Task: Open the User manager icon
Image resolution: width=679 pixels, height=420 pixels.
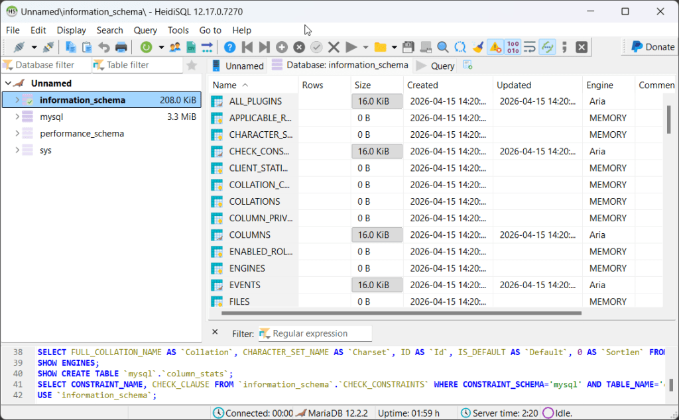Action: click(x=175, y=47)
